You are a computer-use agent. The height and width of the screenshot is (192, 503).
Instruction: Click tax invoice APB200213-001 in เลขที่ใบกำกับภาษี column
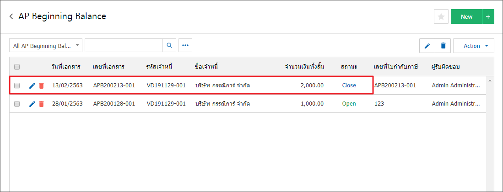point(395,85)
